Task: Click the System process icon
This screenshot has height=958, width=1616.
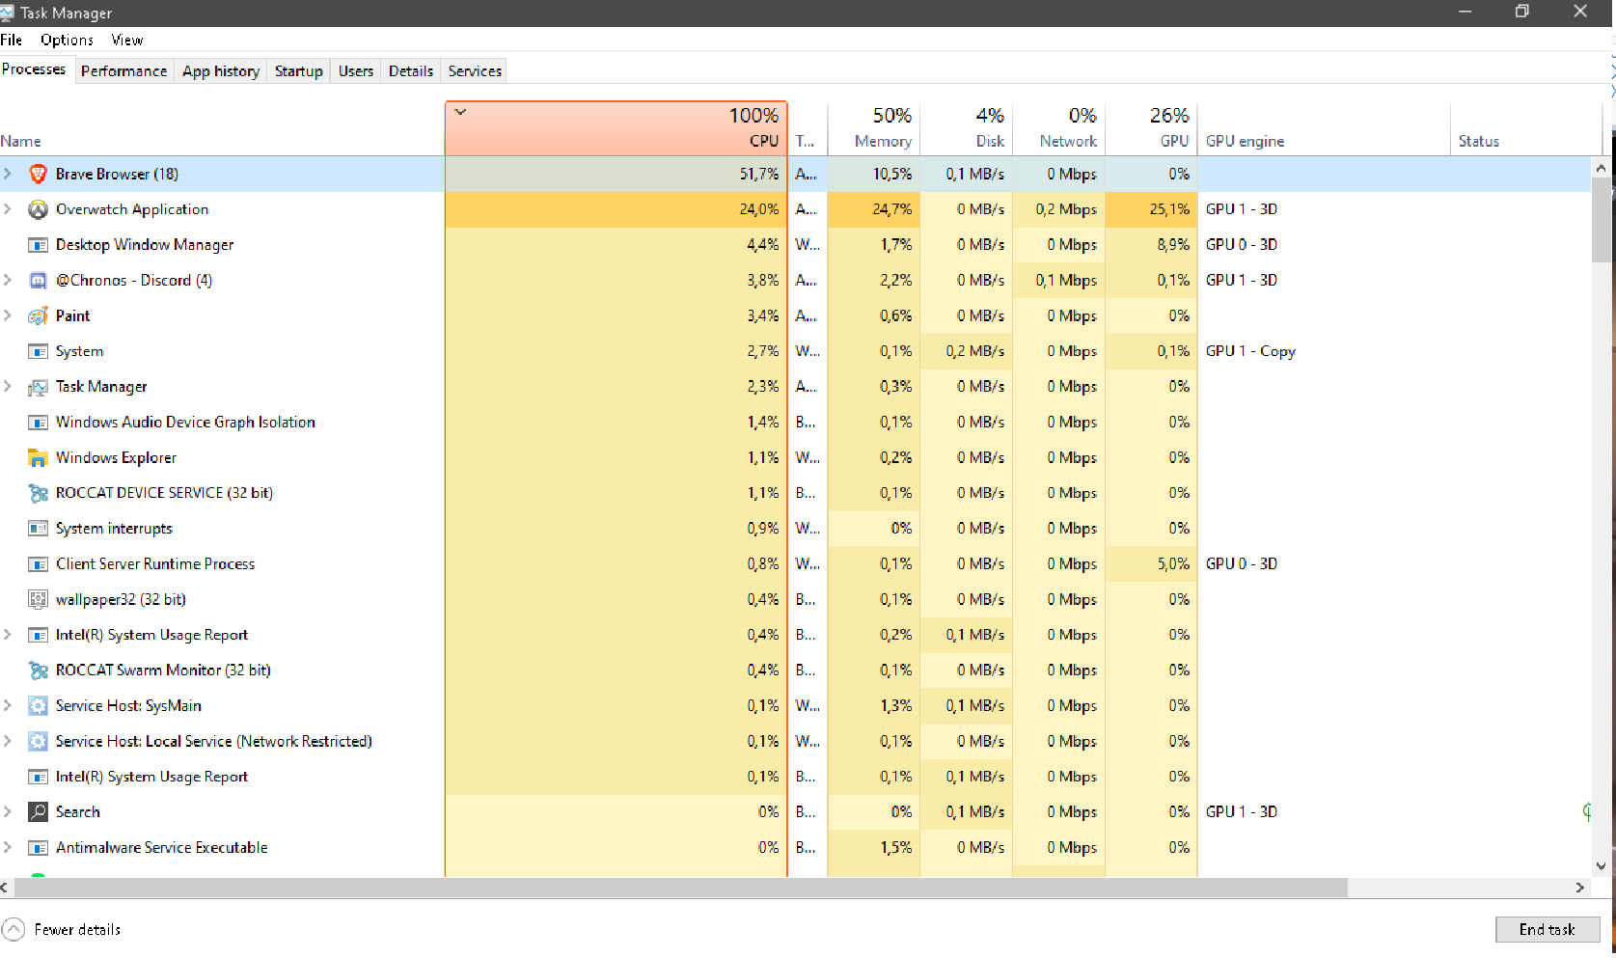Action: click(x=38, y=351)
